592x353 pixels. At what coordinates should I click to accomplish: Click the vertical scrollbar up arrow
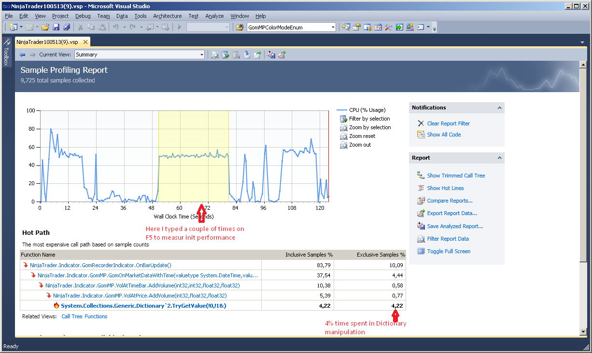(583, 65)
